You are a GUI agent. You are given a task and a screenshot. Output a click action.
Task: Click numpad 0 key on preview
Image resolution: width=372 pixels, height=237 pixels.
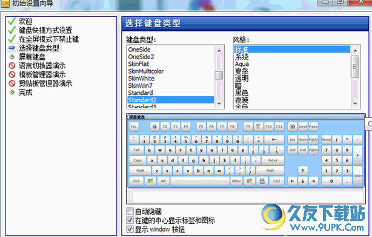pos(331,181)
